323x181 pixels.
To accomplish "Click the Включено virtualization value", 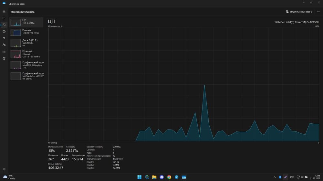I will pos(118,159).
